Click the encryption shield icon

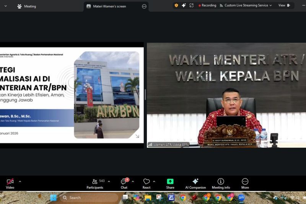pos(176,5)
